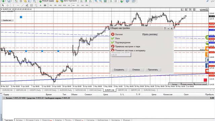The height and width of the screenshot is (121, 215).
Task: Click the chart zoom out magnifier
Action: [x=100, y=1]
